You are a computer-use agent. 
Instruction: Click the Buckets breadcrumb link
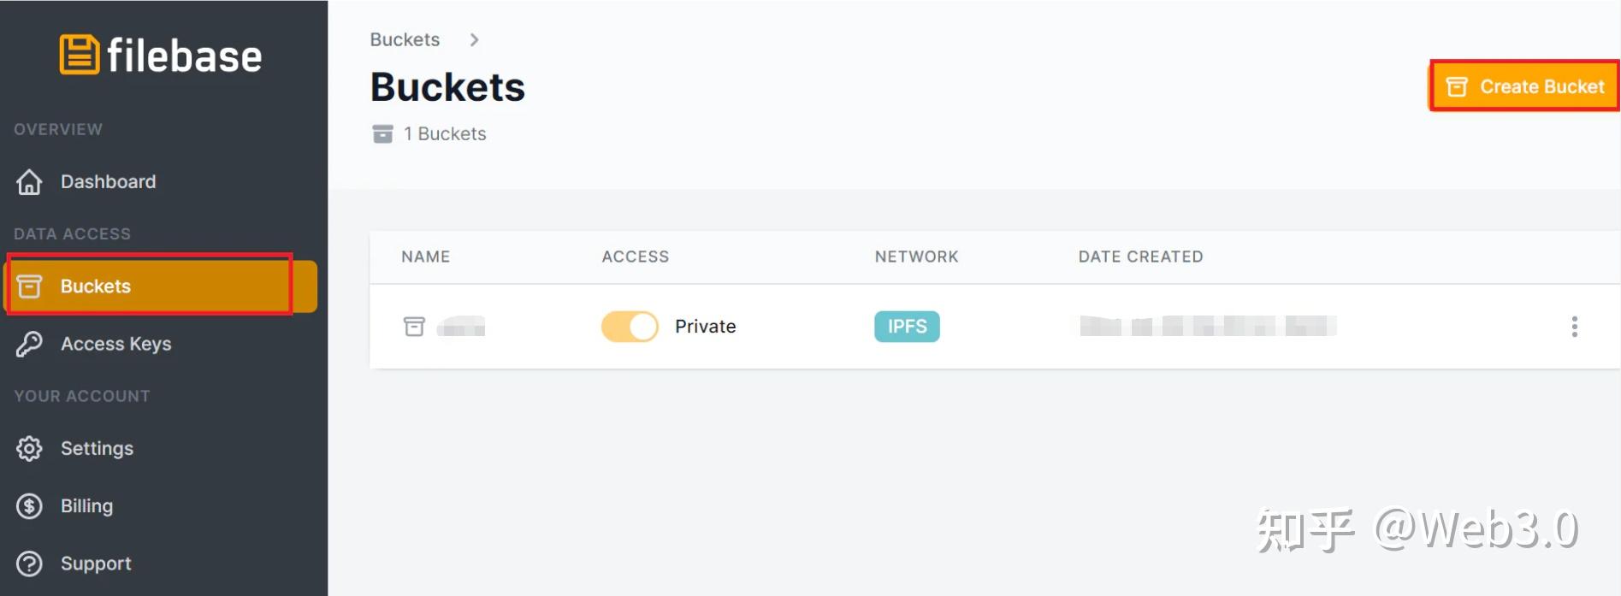(x=405, y=40)
